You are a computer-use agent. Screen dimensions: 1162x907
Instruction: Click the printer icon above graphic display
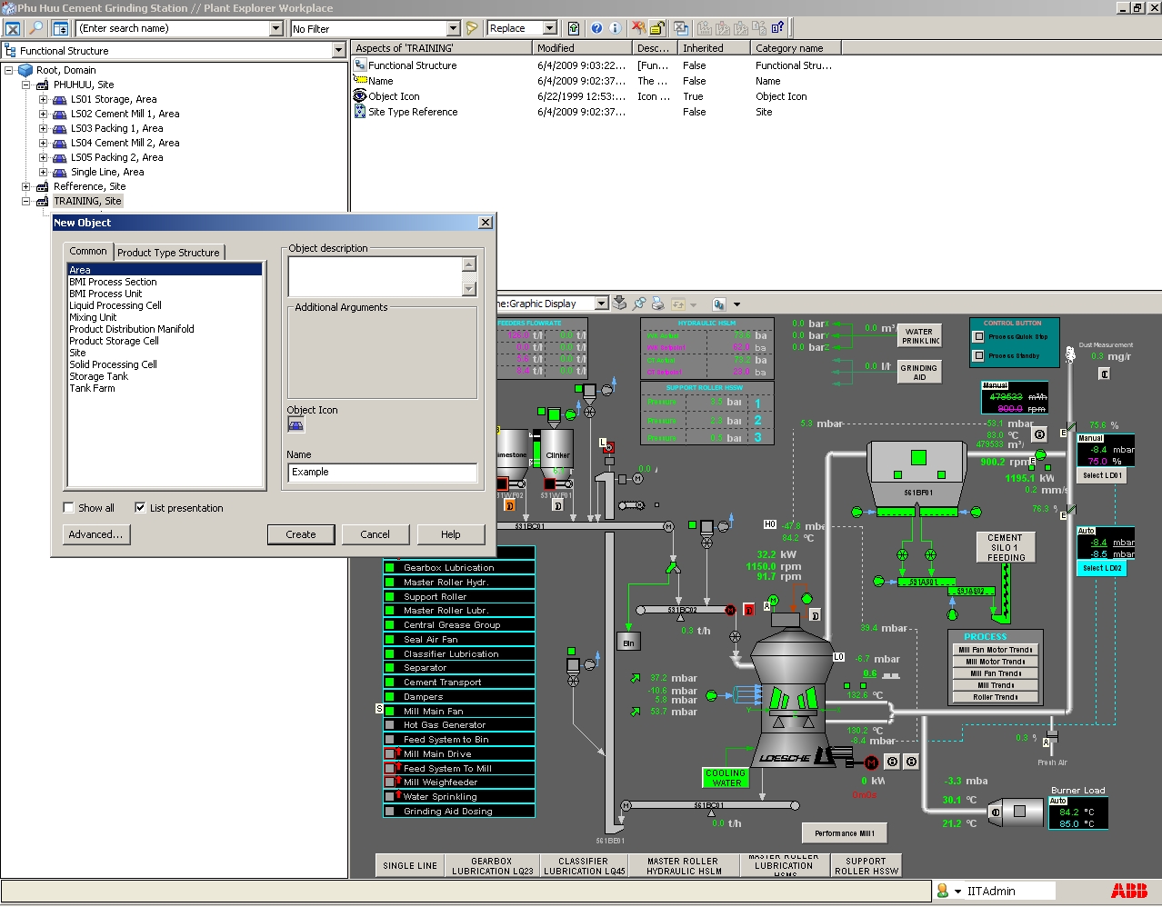658,304
